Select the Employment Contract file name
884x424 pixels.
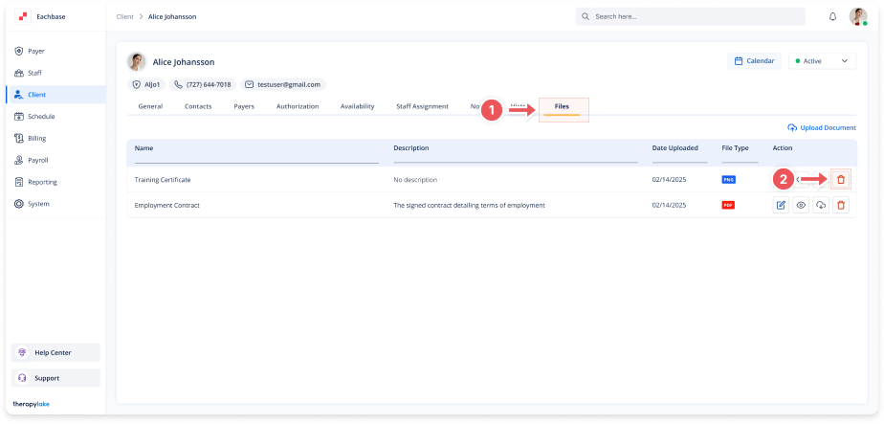tap(166, 205)
